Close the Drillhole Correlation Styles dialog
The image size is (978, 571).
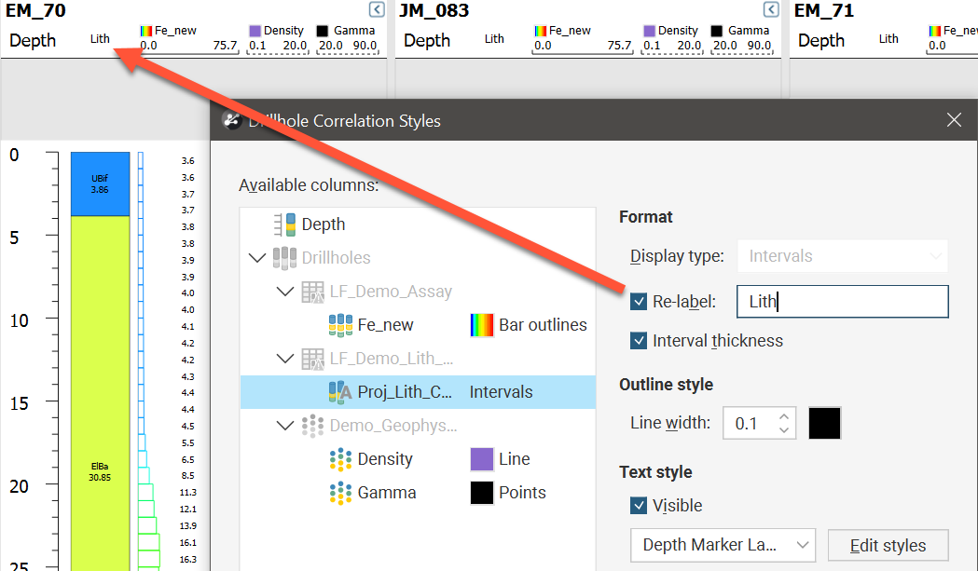954,120
